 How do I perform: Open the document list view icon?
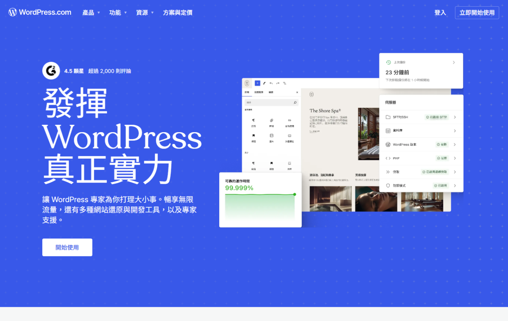tap(284, 83)
